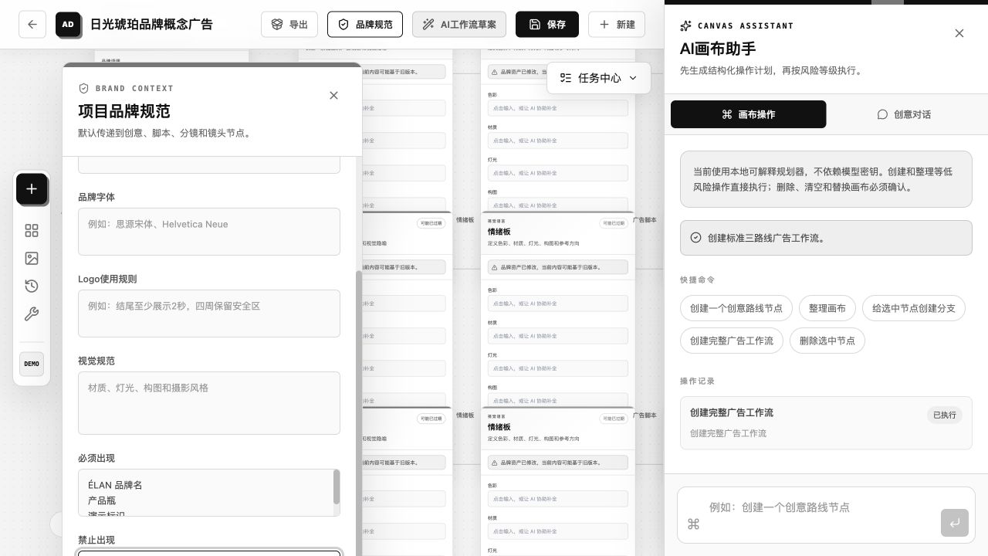Open the image assets sidebar icon
This screenshot has height=556, width=988.
pos(32,259)
